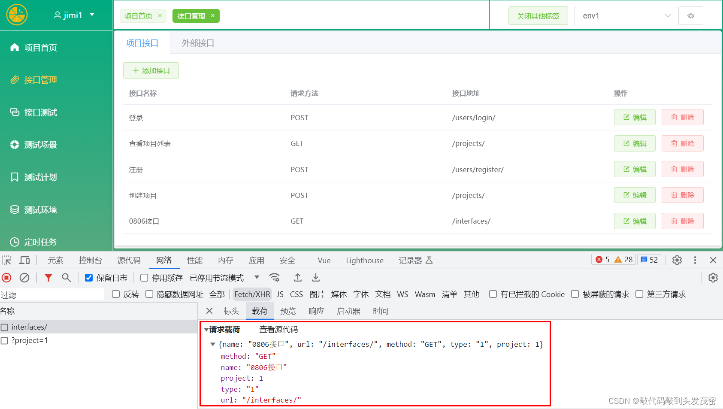This screenshot has height=409, width=723.
Task: Open the 已停用节流模式 throttling dropdown
Action: 225,278
